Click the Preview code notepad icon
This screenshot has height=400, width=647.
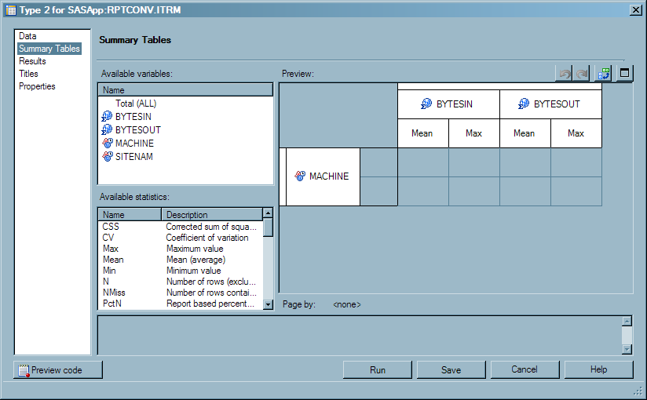pyautogui.click(x=24, y=370)
